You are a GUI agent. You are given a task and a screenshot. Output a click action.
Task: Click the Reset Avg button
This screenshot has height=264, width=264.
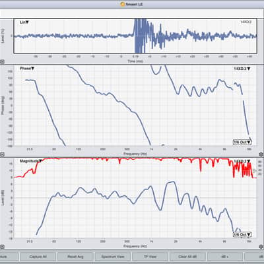(x=75, y=257)
